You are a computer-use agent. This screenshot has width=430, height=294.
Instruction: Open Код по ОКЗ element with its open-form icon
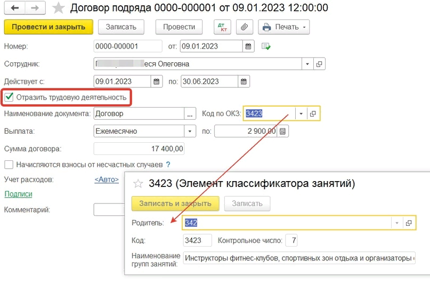click(x=313, y=113)
